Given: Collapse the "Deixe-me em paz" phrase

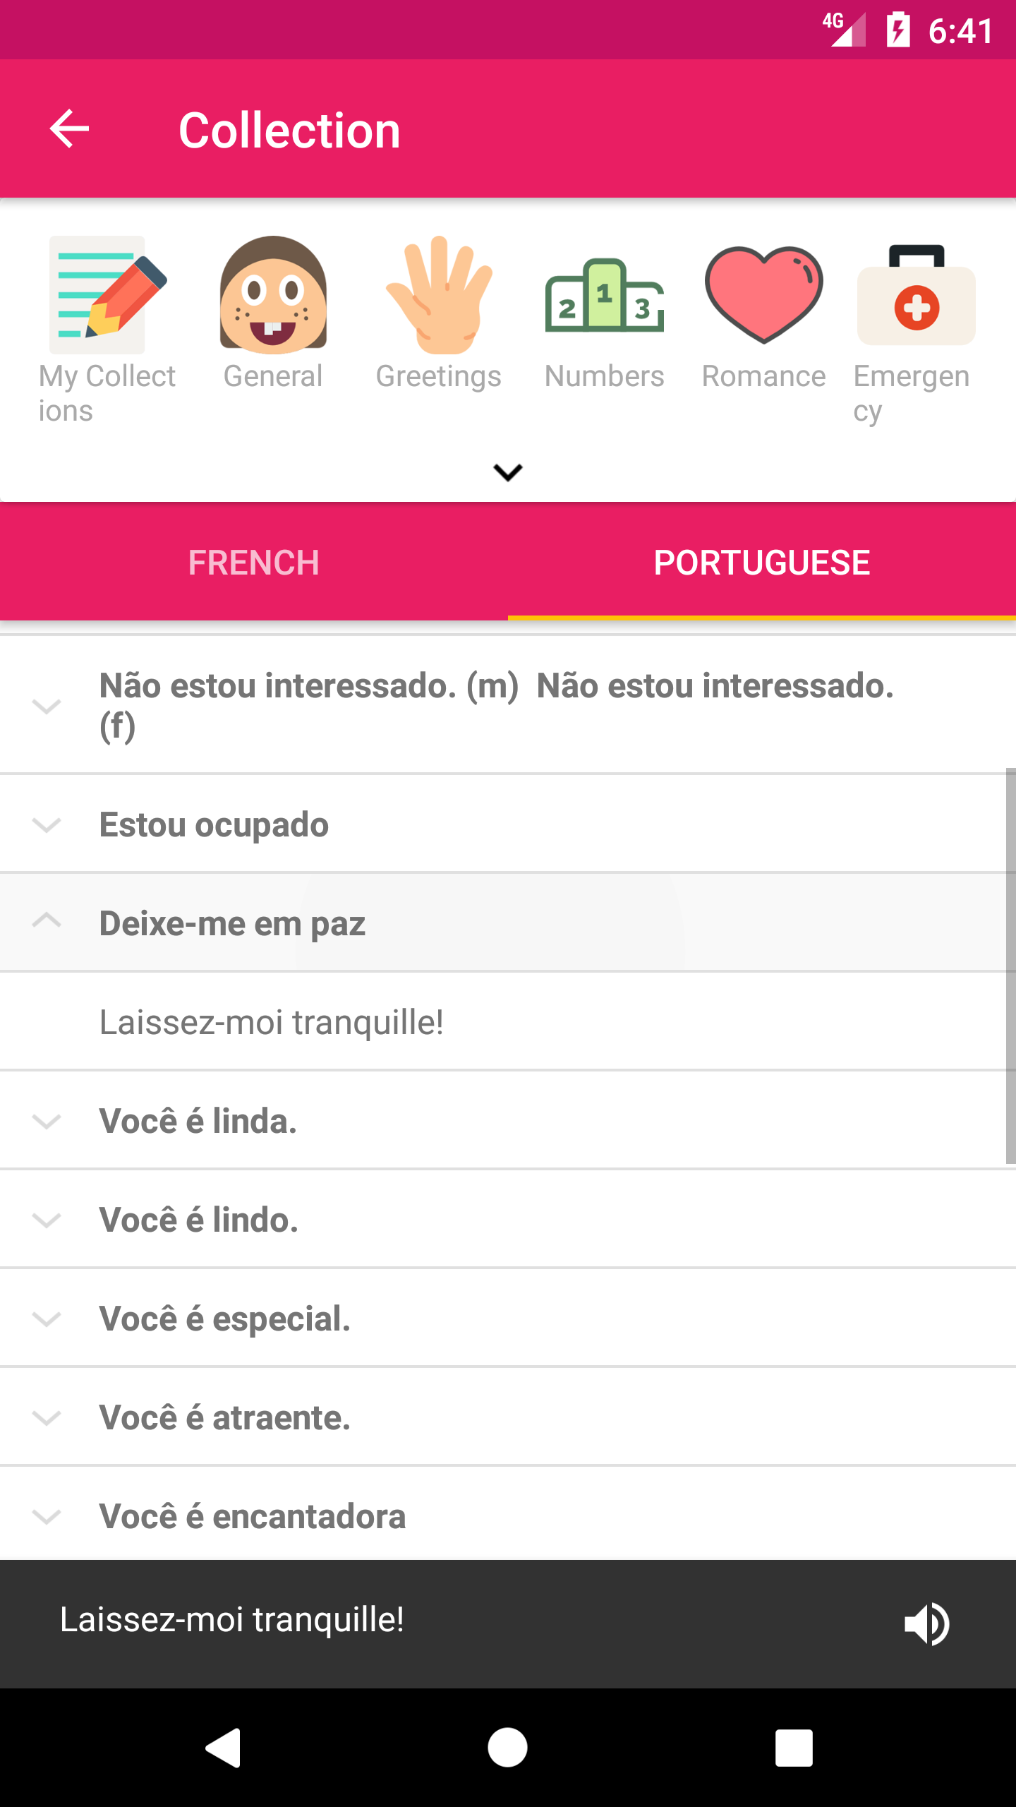Looking at the screenshot, I should pyautogui.click(x=47, y=922).
